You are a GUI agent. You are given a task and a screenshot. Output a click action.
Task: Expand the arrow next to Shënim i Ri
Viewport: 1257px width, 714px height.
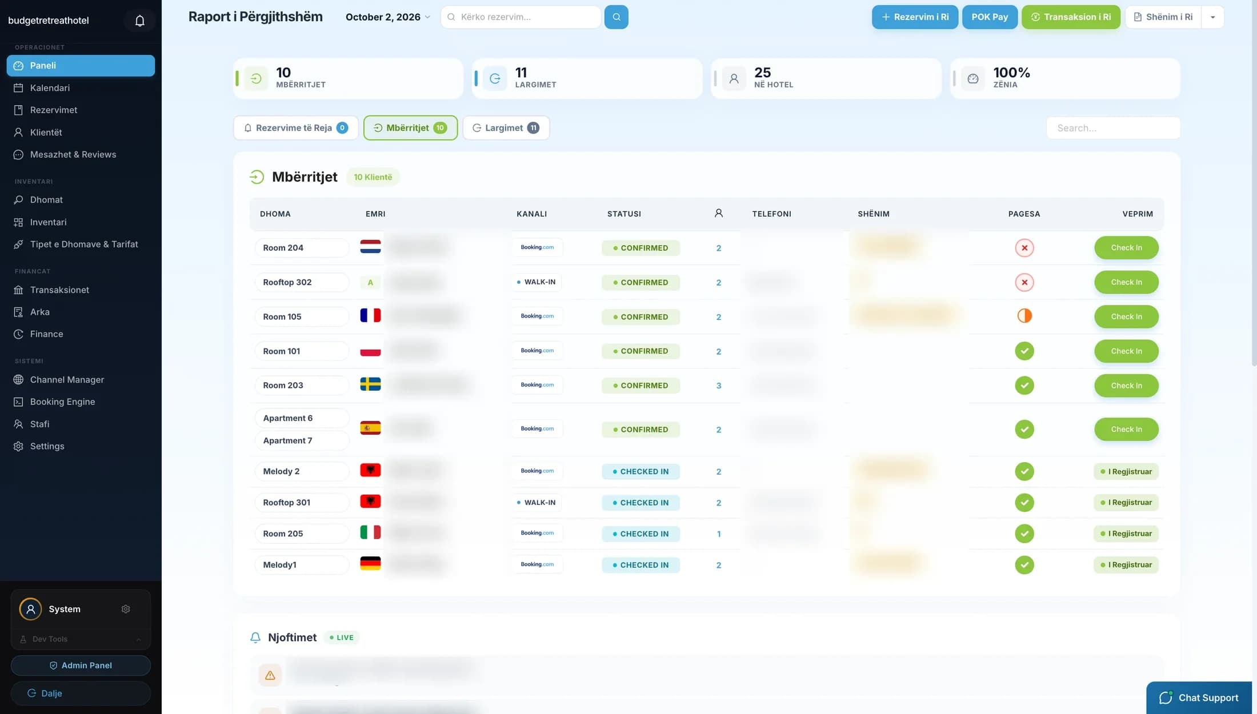pos(1212,17)
